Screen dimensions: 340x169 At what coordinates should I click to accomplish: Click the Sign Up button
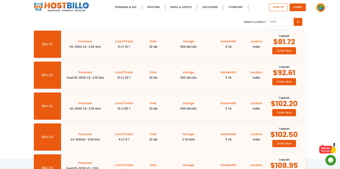coord(278,7)
